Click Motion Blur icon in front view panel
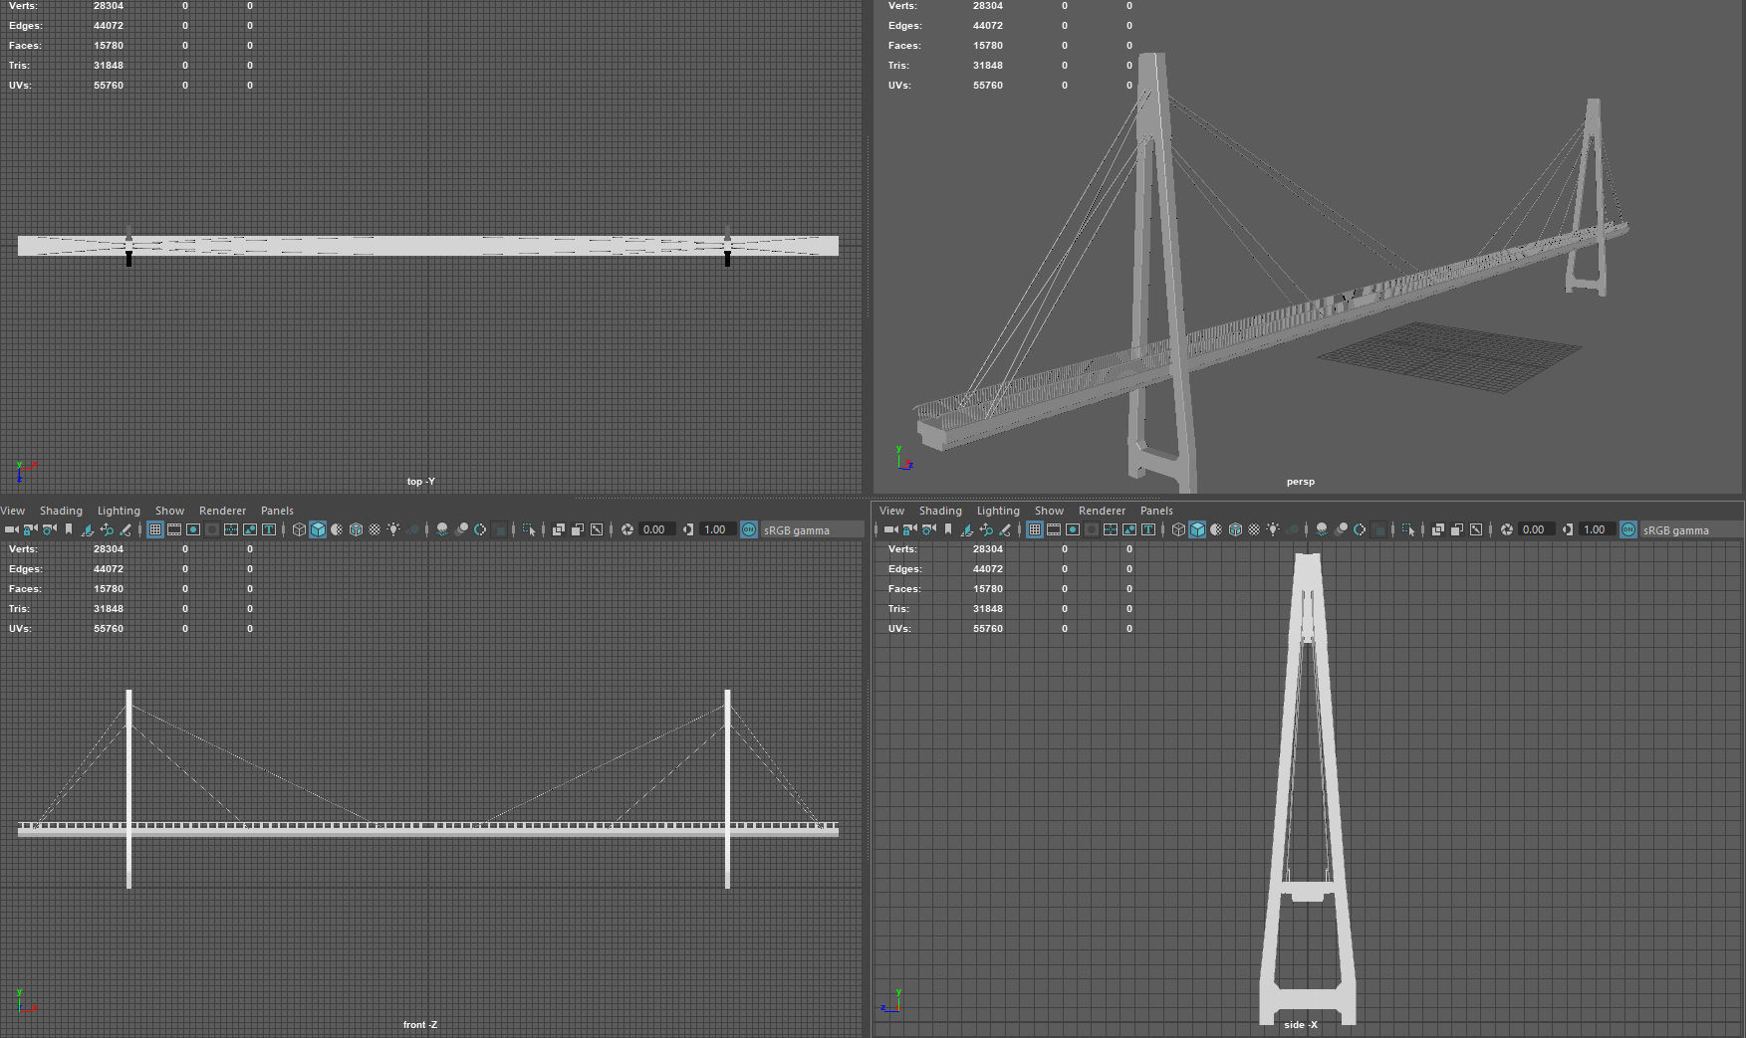 pyautogui.click(x=461, y=529)
